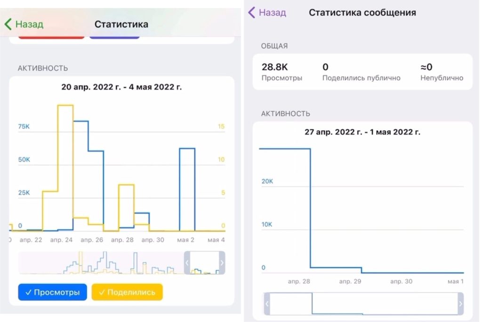Grab the left handle of the Статистика range selector
The width and height of the screenshot is (482, 322).
coord(186,263)
